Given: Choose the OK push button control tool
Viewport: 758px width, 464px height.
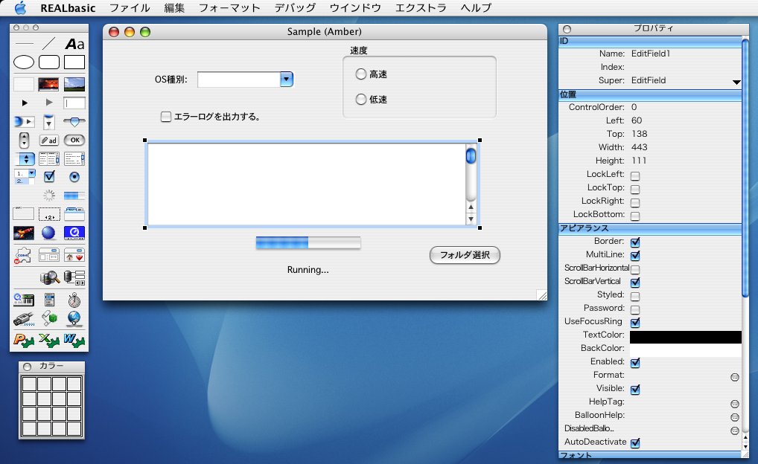Looking at the screenshot, I should tap(74, 140).
